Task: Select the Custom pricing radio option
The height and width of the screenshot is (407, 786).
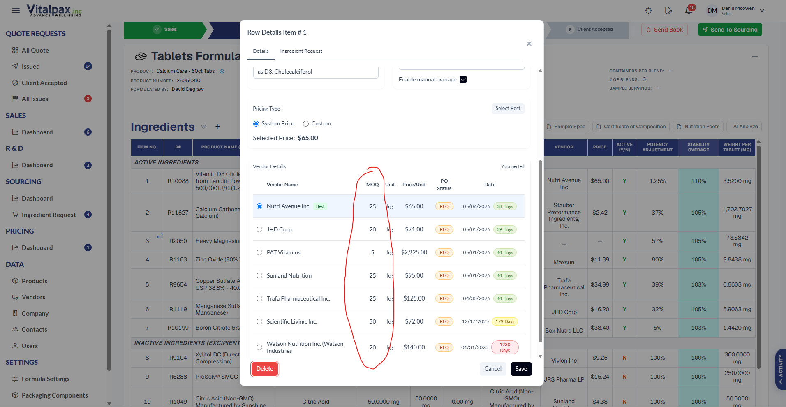Action: 306,124
